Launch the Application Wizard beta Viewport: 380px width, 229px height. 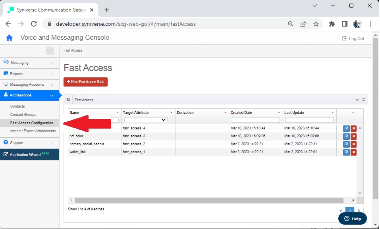tap(29, 155)
